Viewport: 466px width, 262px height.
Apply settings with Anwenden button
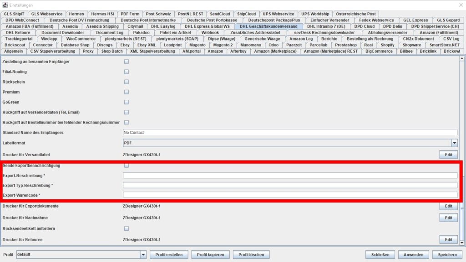(413, 255)
